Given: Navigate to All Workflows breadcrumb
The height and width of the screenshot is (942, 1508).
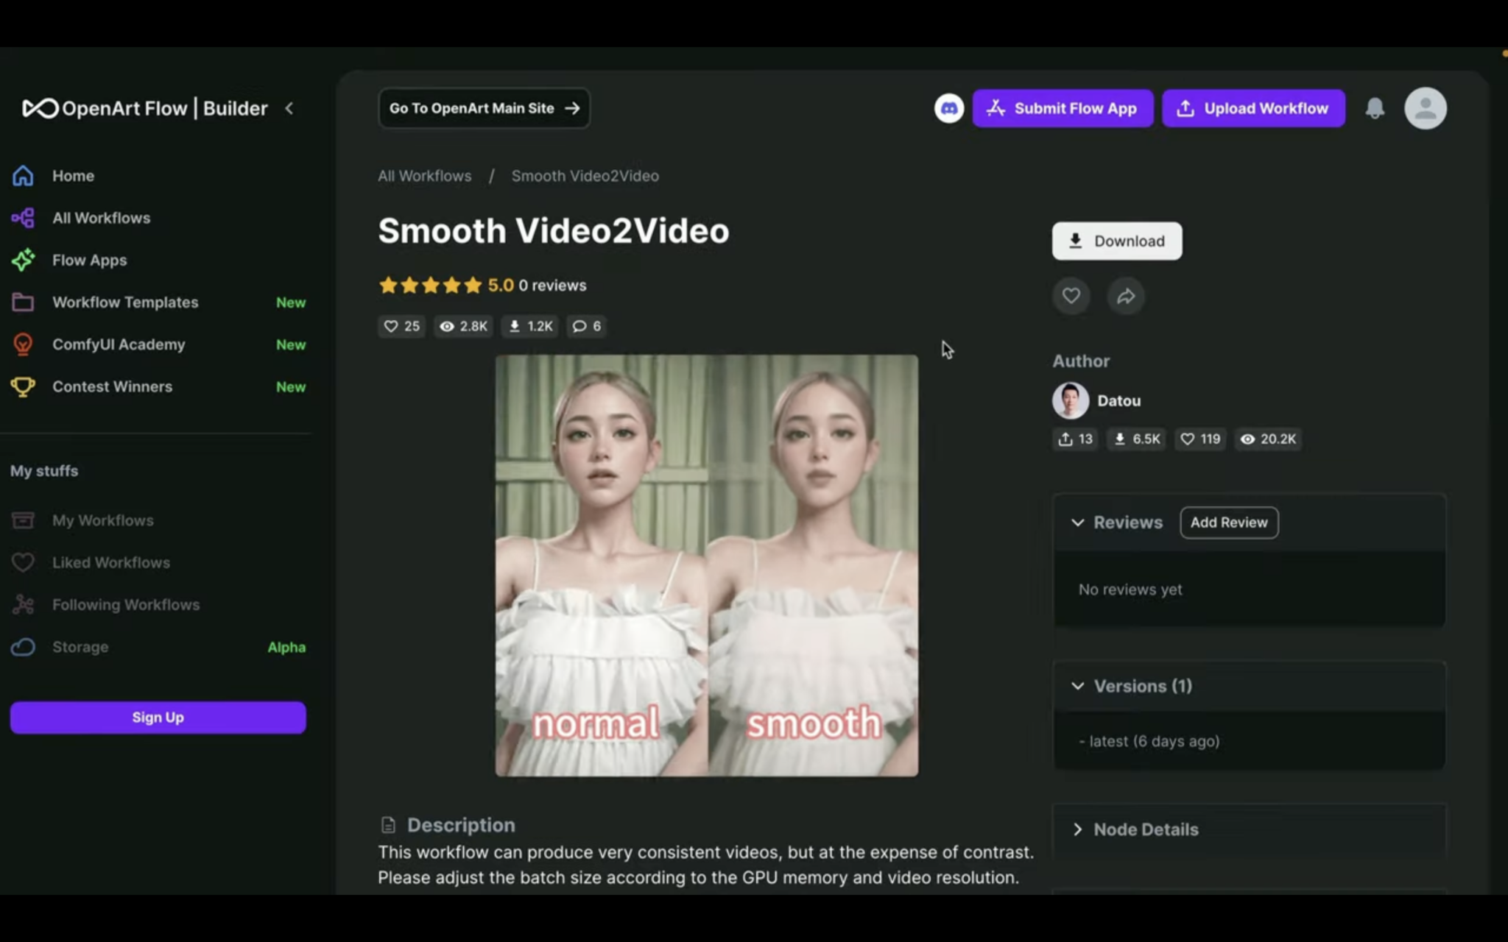Looking at the screenshot, I should [425, 176].
